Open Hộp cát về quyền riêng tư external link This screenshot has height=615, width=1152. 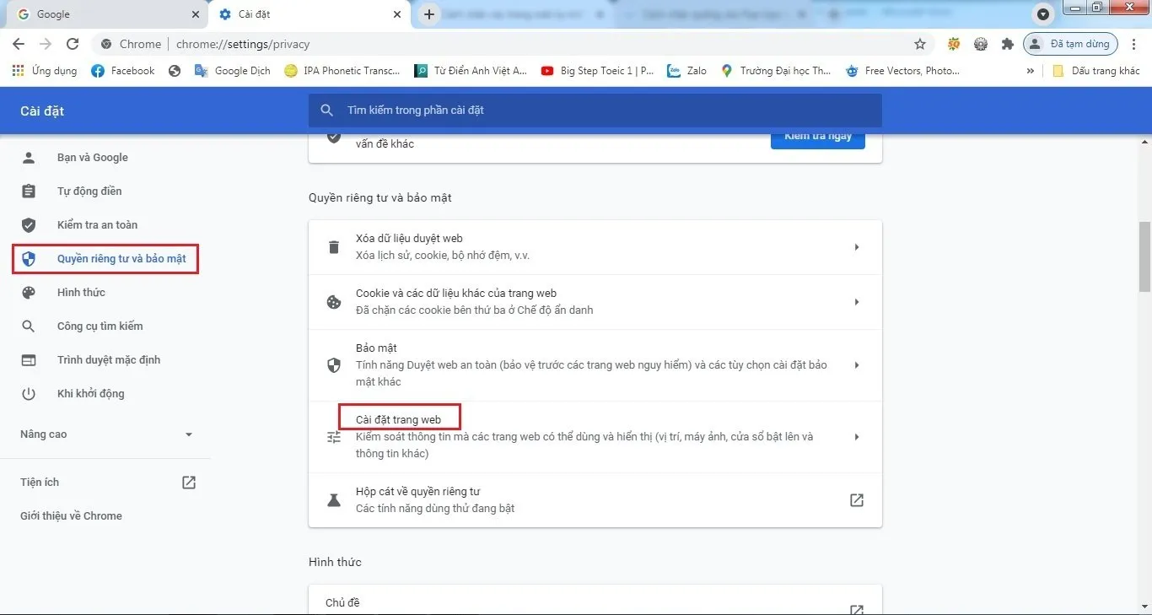coord(857,500)
